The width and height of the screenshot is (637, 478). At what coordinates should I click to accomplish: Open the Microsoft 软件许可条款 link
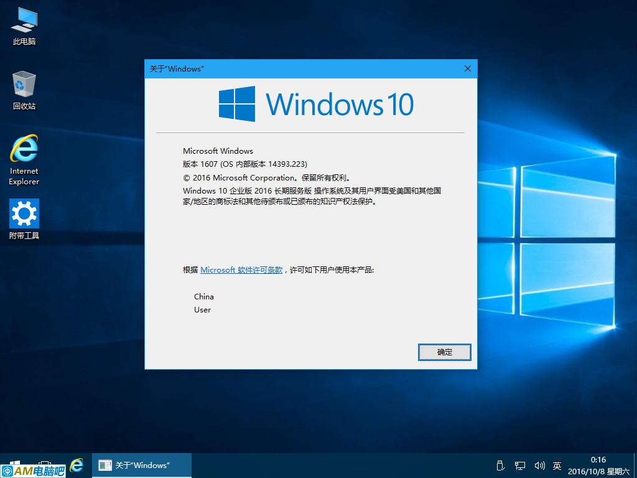[x=241, y=270]
